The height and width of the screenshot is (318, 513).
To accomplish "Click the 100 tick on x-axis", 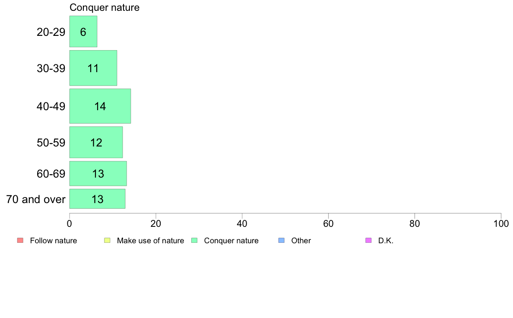I will [501, 224].
